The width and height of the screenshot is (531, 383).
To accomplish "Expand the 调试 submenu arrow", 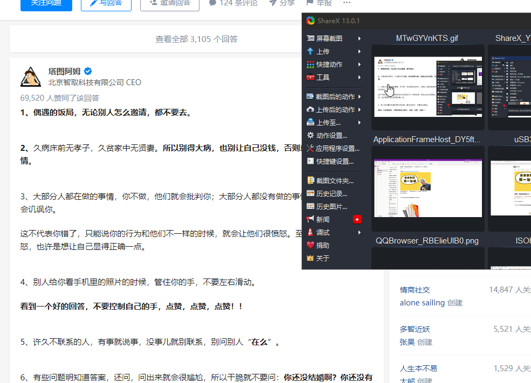I will (x=360, y=233).
